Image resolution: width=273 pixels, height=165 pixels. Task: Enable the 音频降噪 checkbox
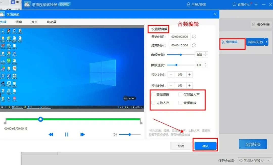(153, 94)
